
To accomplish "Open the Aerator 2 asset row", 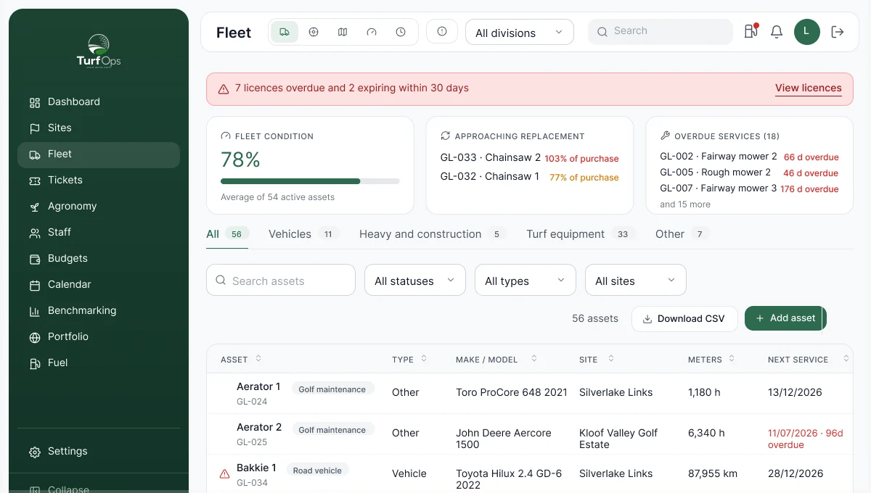I will pos(530,434).
